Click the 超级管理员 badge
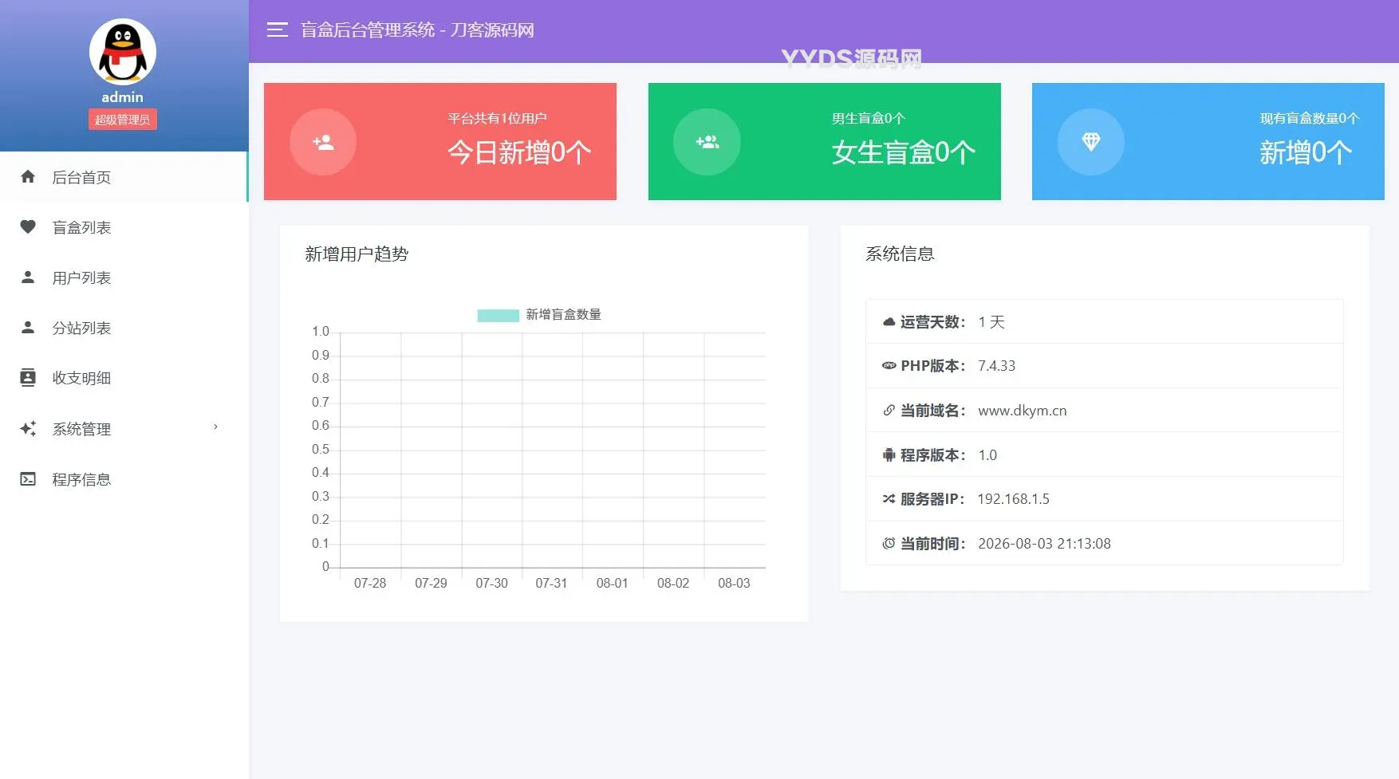 coord(123,120)
